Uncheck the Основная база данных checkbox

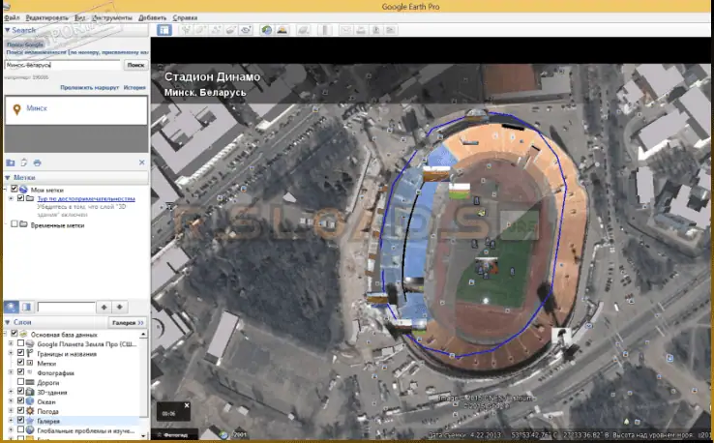pyautogui.click(x=15, y=334)
